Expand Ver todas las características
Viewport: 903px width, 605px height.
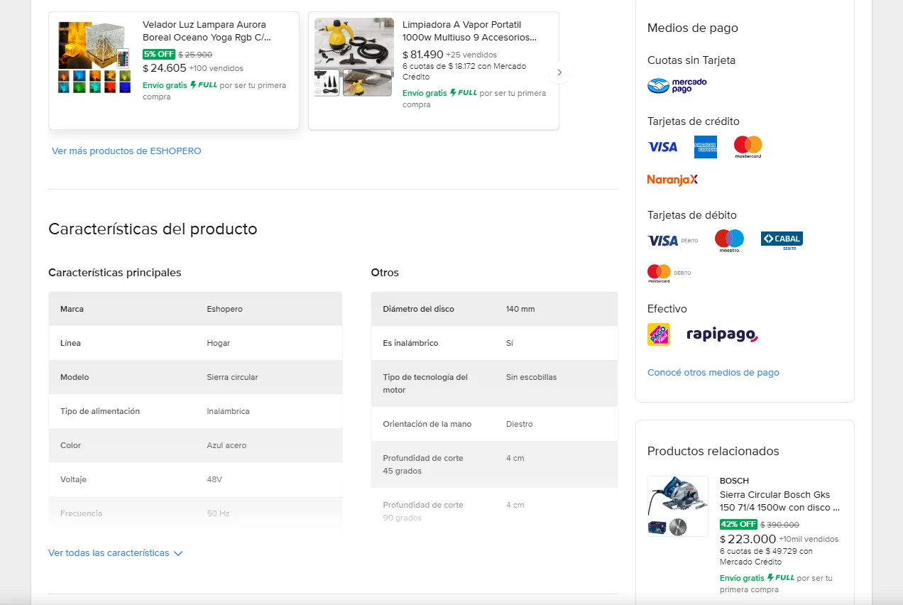tap(116, 553)
